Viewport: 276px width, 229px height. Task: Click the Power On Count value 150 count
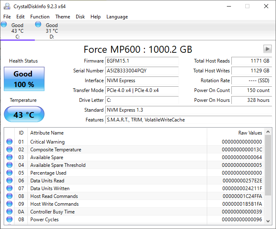pyautogui.click(x=252, y=90)
